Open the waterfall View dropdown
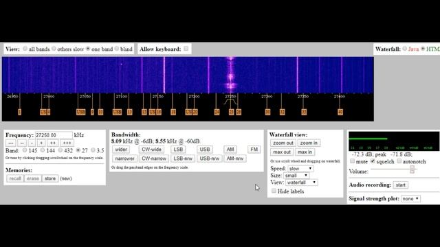440x247 pixels. [302, 183]
